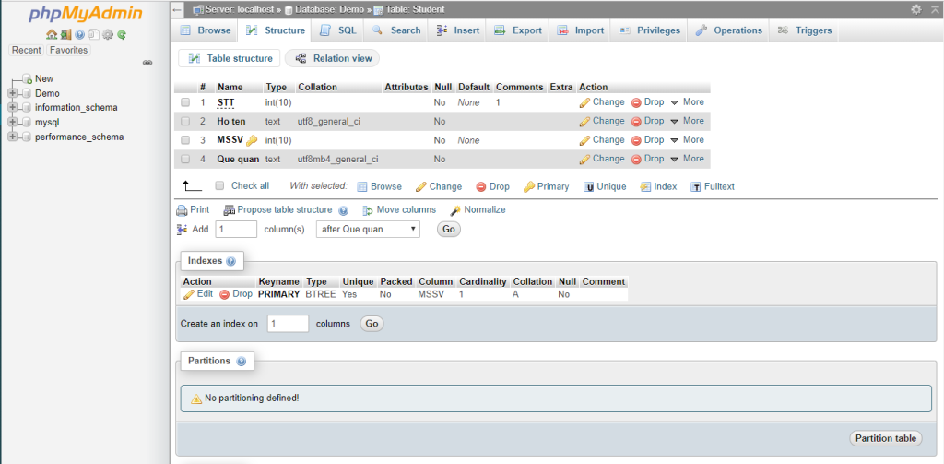Image resolution: width=944 pixels, height=464 pixels.
Task: Expand the Demo database tree node
Action: tap(12, 93)
